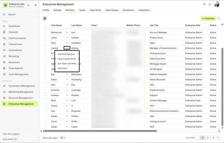The width and height of the screenshot is (224, 143).
Task: Check the box for Julian Llaneta
Action: pyautogui.click(x=46, y=38)
